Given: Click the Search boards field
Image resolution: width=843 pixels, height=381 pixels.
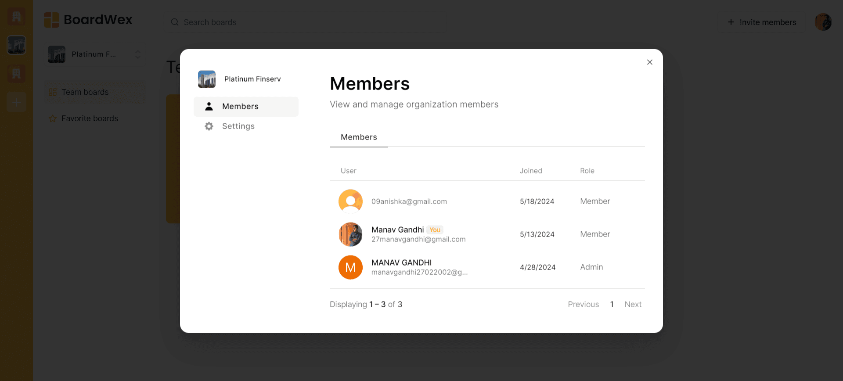Looking at the screenshot, I should tap(307, 22).
